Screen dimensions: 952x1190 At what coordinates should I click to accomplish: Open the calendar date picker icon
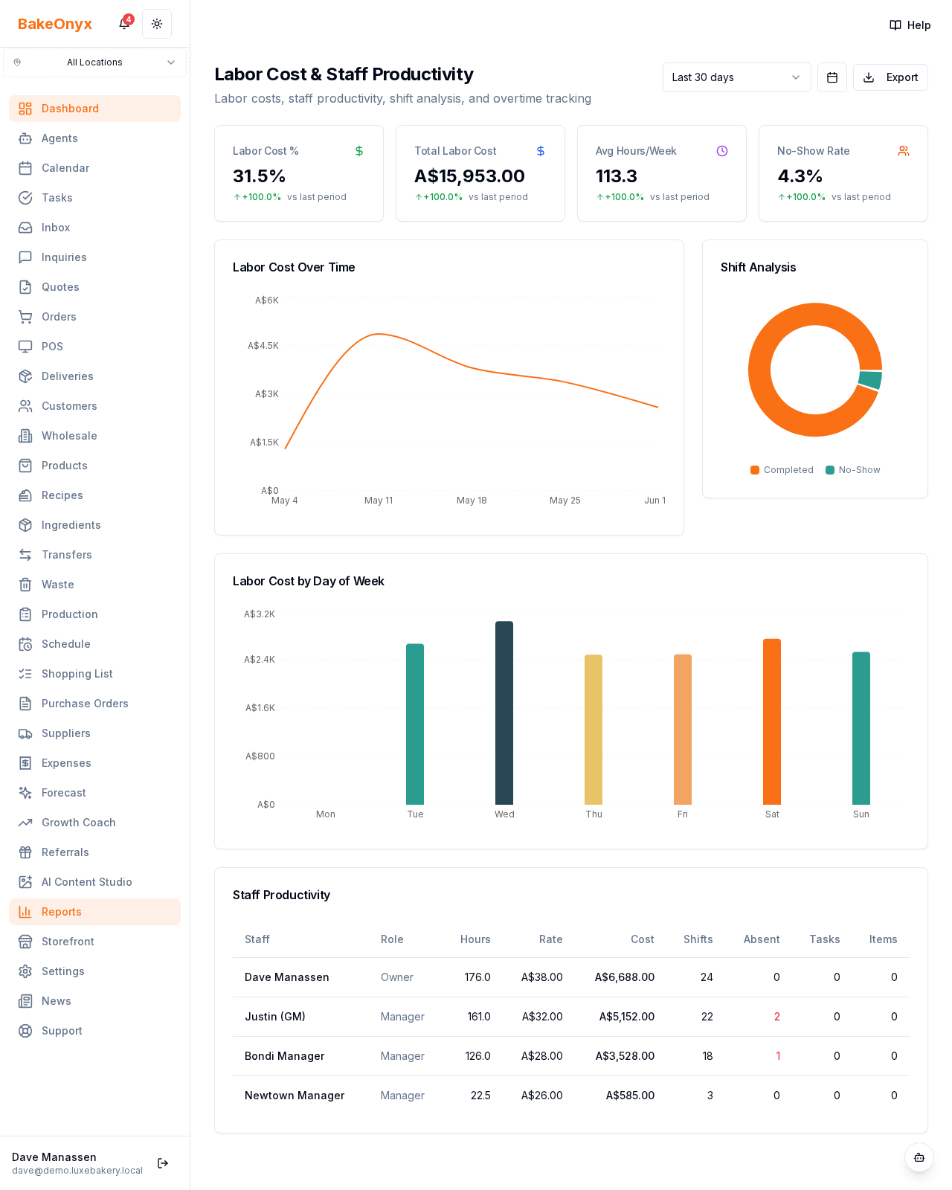(832, 77)
